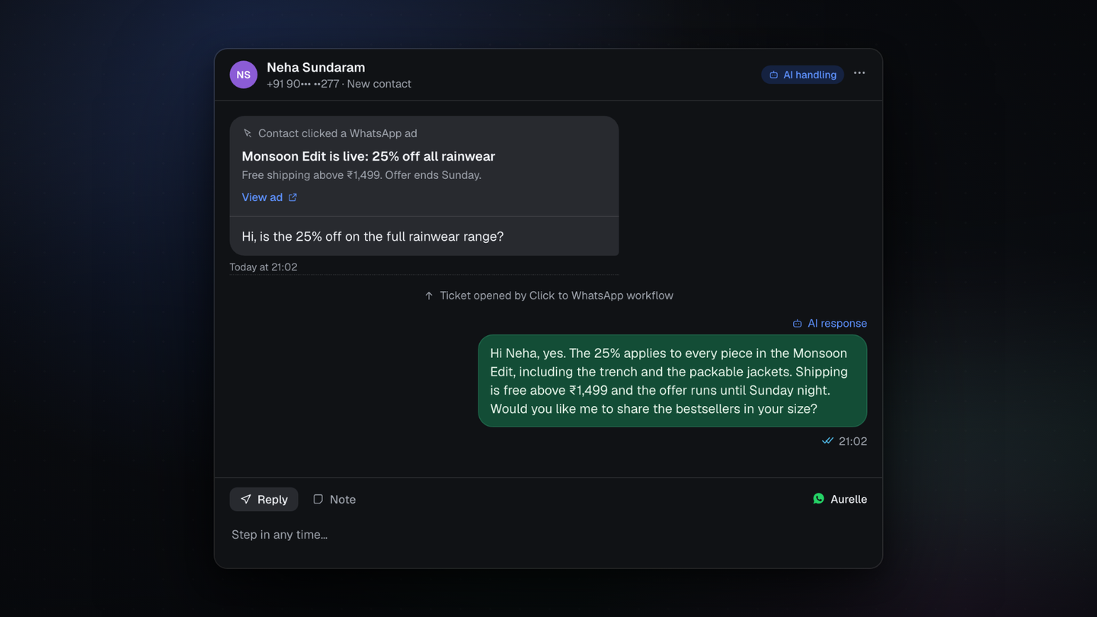Click the customer's rainwear range question message

click(373, 237)
